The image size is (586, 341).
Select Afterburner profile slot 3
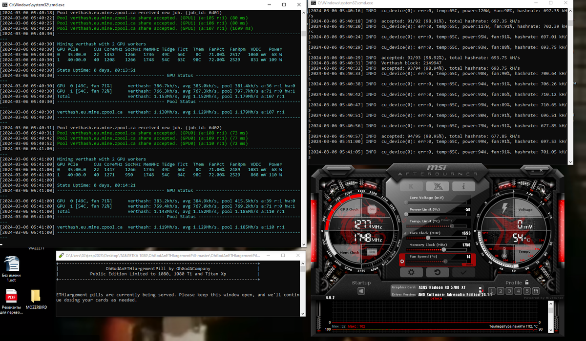[x=510, y=291]
